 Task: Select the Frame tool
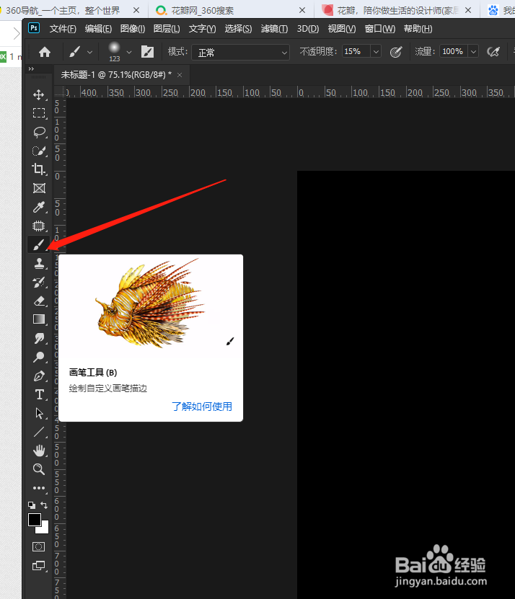[x=39, y=188]
